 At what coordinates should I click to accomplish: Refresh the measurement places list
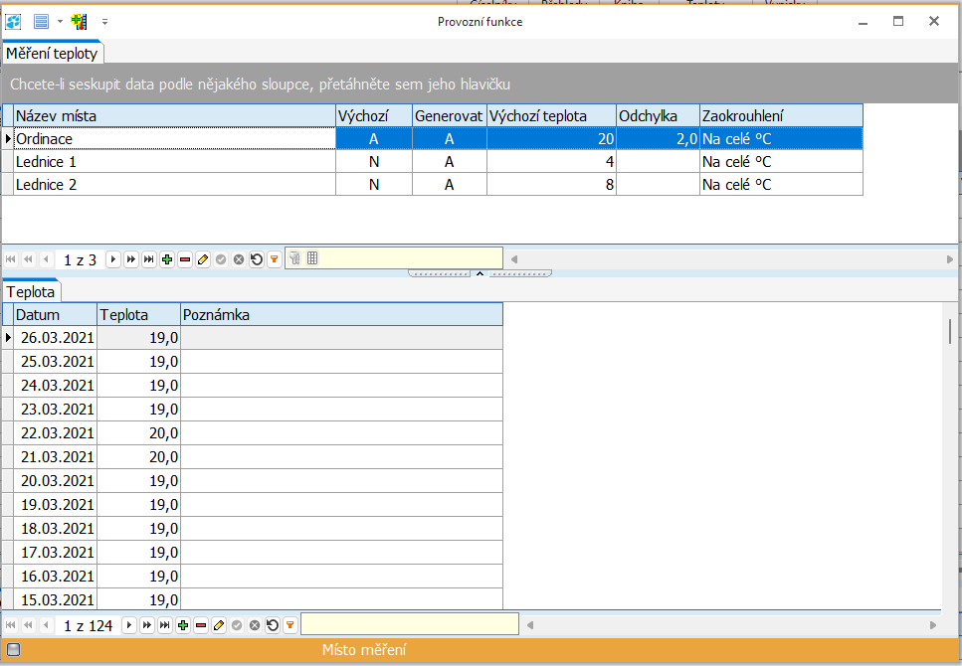[x=257, y=259]
